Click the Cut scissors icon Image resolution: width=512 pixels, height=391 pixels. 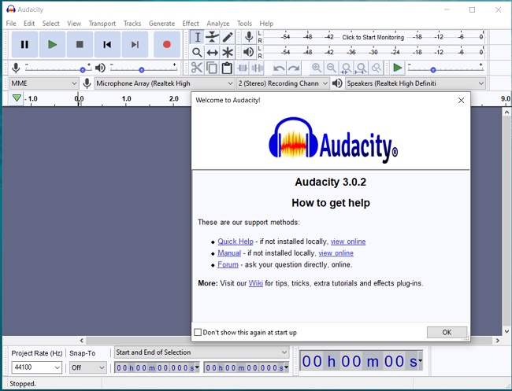pyautogui.click(x=197, y=68)
